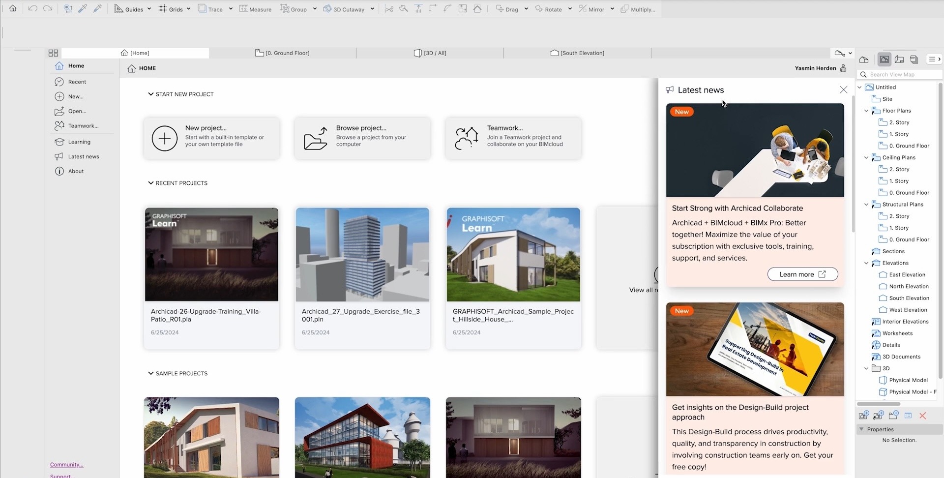Image resolution: width=944 pixels, height=478 pixels.
Task: Select the Drag tool
Action: coord(506,9)
